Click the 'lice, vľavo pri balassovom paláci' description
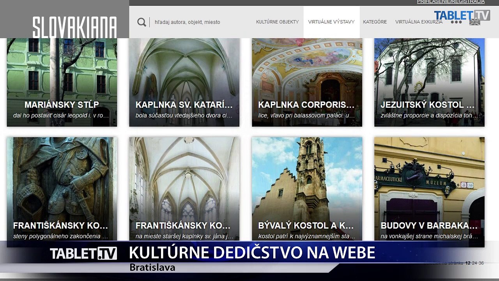Screen dimensions: 499x281 coord(306,116)
